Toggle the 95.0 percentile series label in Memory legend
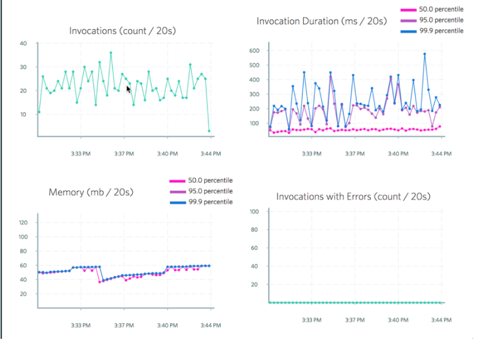This screenshot has width=477, height=340. point(210,191)
